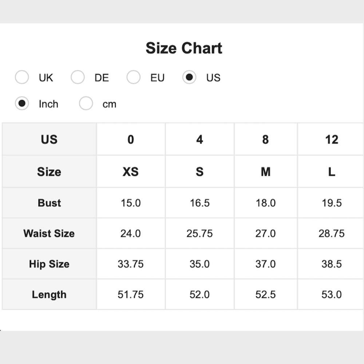
Task: Click the Hip Size row label
Action: 49,264
